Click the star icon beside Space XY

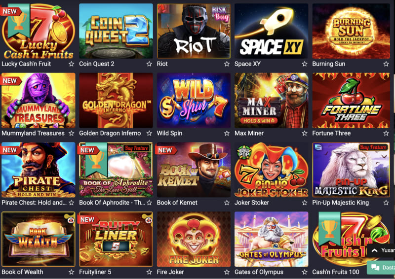305,64
